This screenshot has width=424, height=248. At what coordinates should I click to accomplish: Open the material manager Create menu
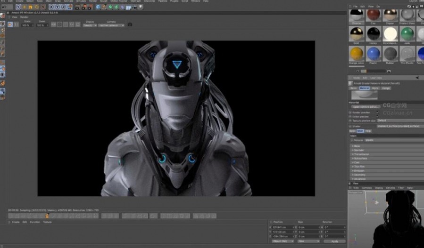(16, 222)
